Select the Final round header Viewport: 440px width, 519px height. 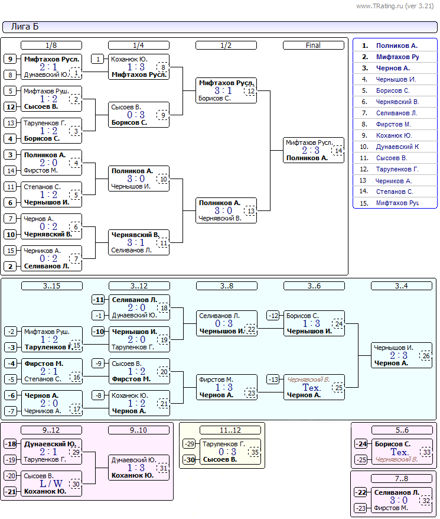[313, 46]
